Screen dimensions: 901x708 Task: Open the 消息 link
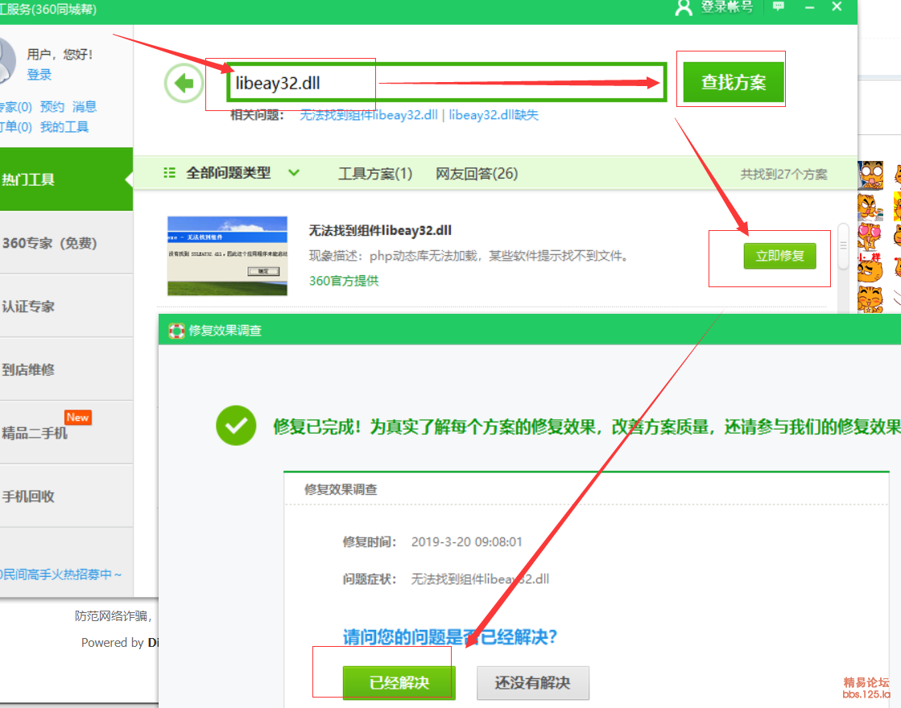point(85,107)
